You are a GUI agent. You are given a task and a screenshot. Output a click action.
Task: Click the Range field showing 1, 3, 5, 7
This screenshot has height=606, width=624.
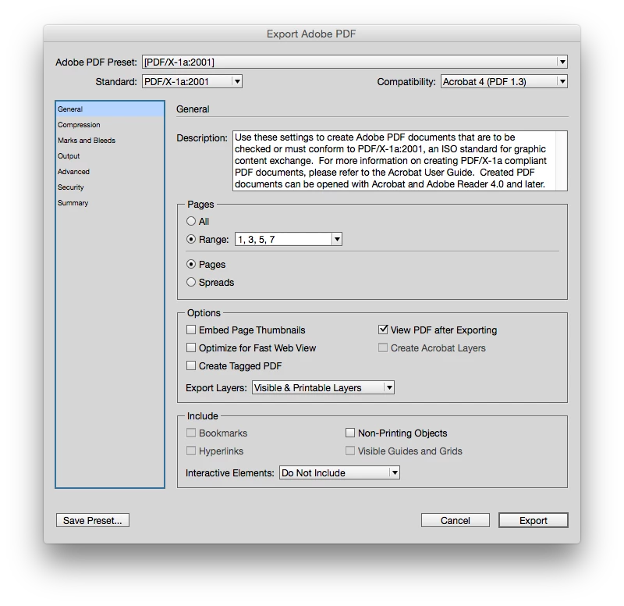point(283,240)
